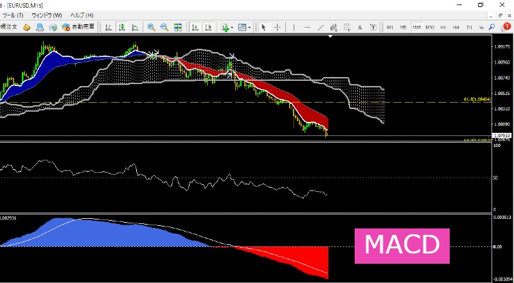The width and height of the screenshot is (514, 283).
Task: Open the ヘルプ (H) menu
Action: 82,15
